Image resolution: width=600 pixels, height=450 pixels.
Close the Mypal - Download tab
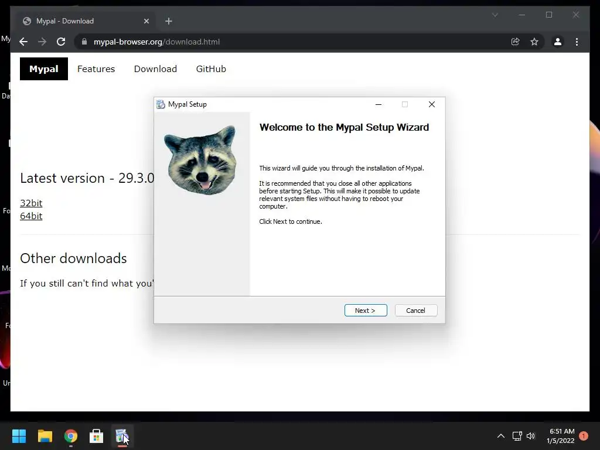pyautogui.click(x=146, y=21)
